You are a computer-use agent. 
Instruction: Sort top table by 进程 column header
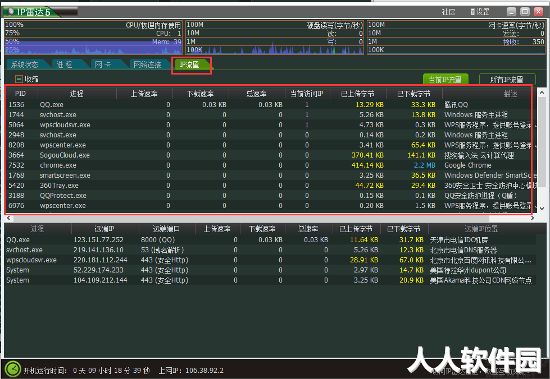(x=76, y=94)
